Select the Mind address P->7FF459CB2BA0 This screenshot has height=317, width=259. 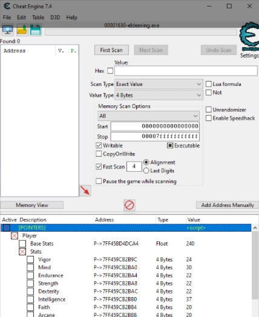[x=116, y=267]
